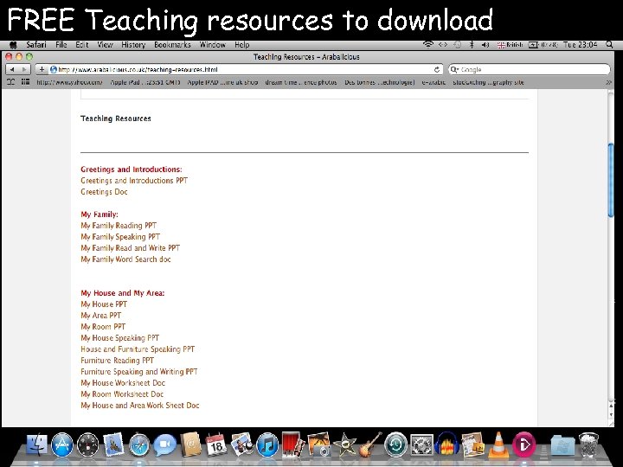
Task: Click the e-arabic bookmark
Action: [434, 82]
